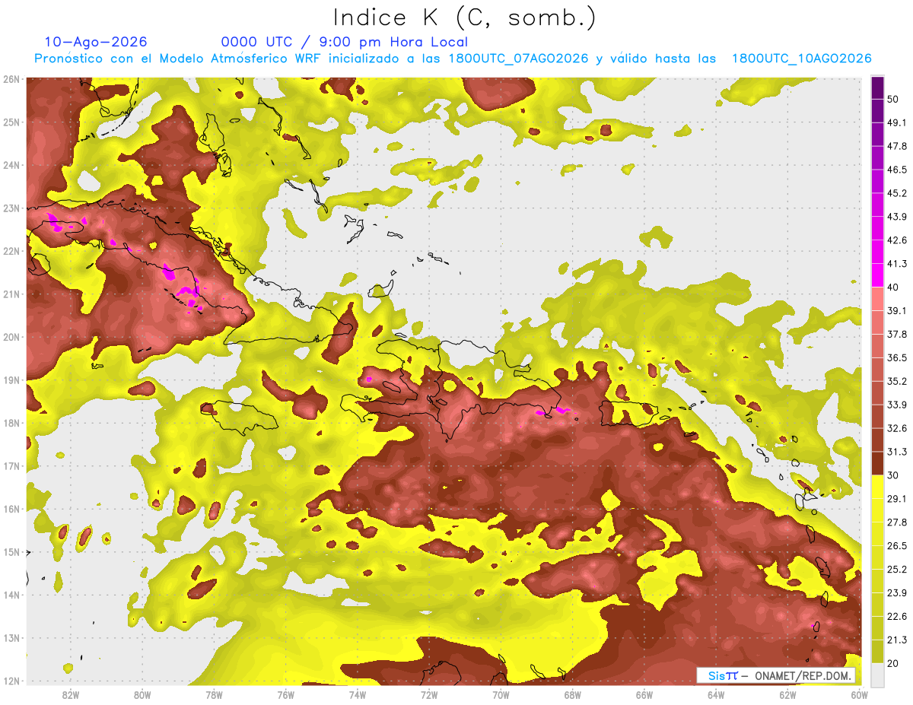Click colorbar value '30'
The image size is (913, 705).
pos(893,475)
